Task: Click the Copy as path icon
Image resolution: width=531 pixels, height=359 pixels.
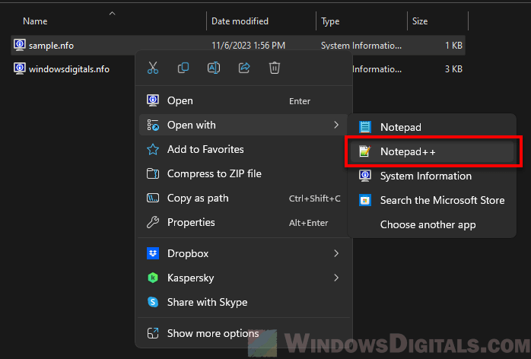Action: [153, 198]
